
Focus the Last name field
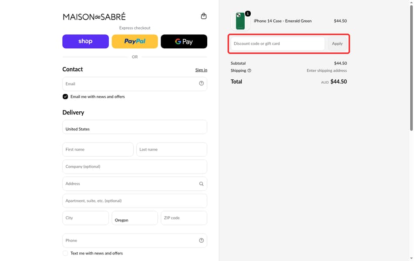(x=172, y=149)
